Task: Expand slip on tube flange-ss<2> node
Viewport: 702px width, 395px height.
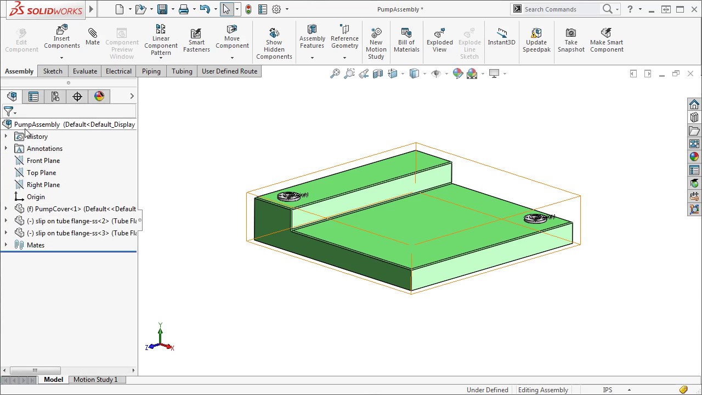Action: (6, 221)
